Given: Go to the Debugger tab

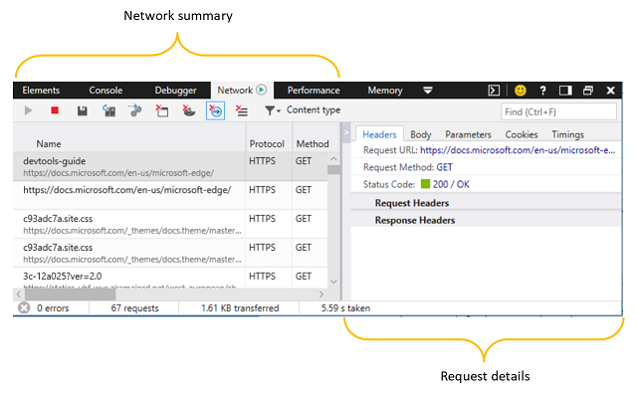Looking at the screenshot, I should [x=175, y=91].
